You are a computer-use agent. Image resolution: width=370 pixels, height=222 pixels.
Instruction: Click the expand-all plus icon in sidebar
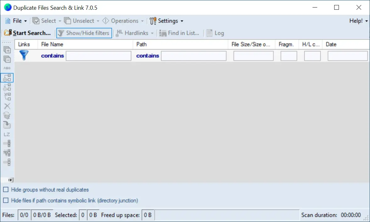[7, 50]
